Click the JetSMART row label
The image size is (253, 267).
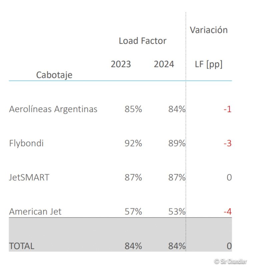[29, 177]
